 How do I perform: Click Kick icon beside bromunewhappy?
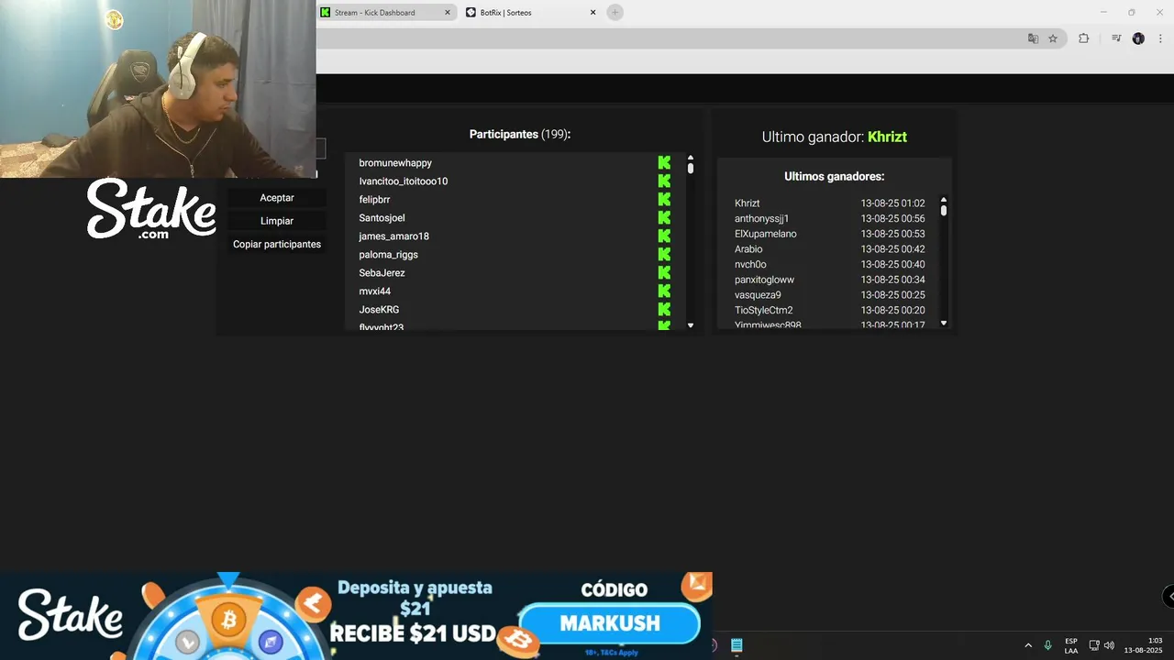coord(664,163)
